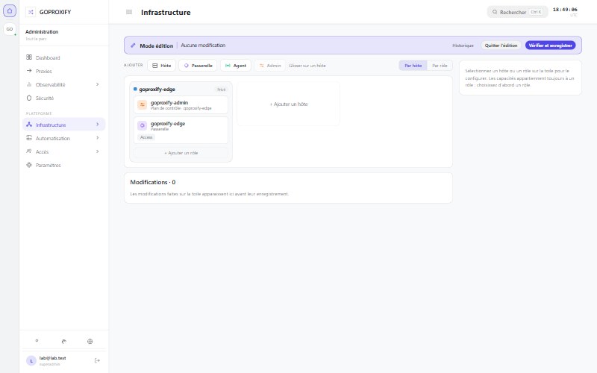Click the Sécurité shield icon
The width and height of the screenshot is (597, 373).
(x=29, y=98)
